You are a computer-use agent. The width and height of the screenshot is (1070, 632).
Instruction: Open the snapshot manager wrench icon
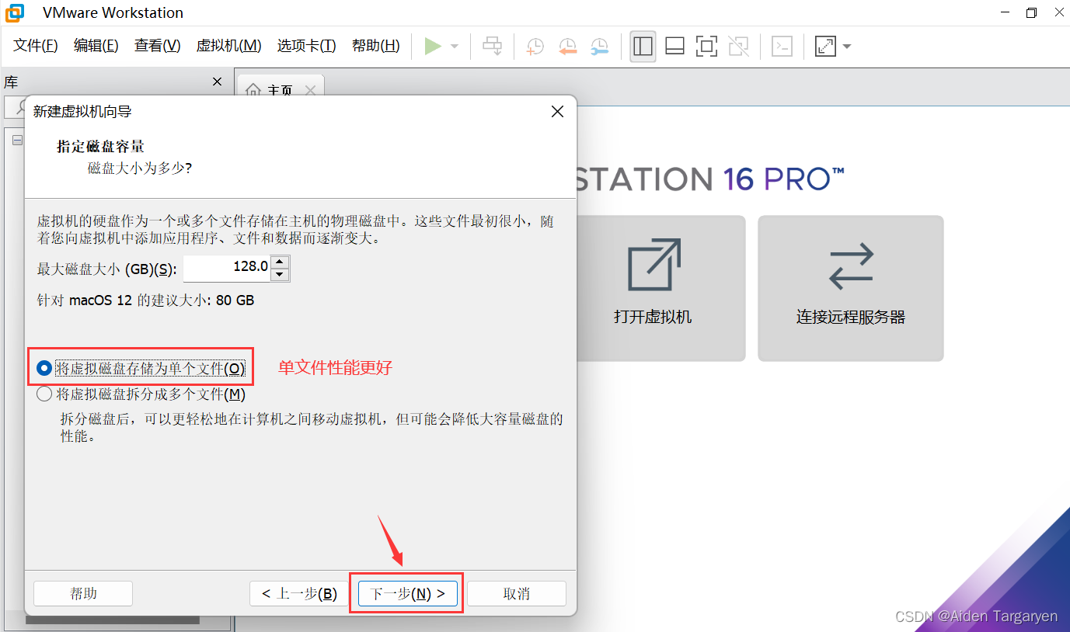pyautogui.click(x=599, y=47)
